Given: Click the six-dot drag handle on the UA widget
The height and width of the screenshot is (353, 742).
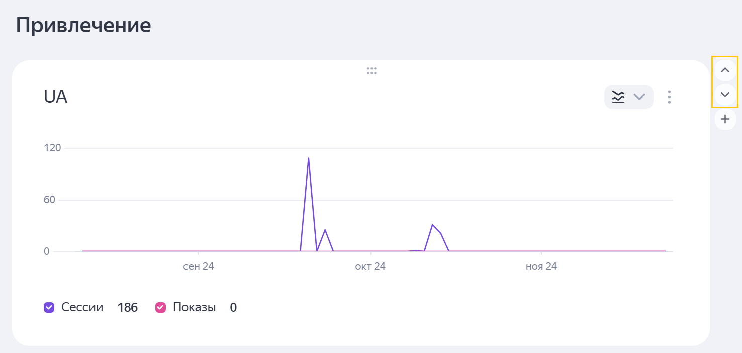Looking at the screenshot, I should tap(372, 71).
